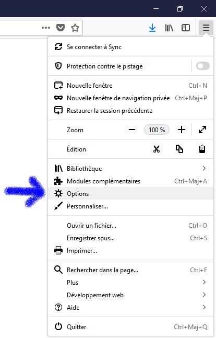Expand the Développement web submenu

click(130, 295)
